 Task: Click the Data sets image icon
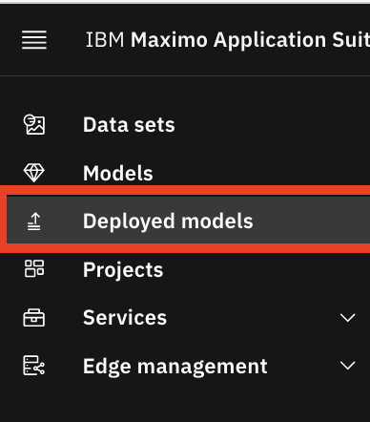click(x=34, y=124)
